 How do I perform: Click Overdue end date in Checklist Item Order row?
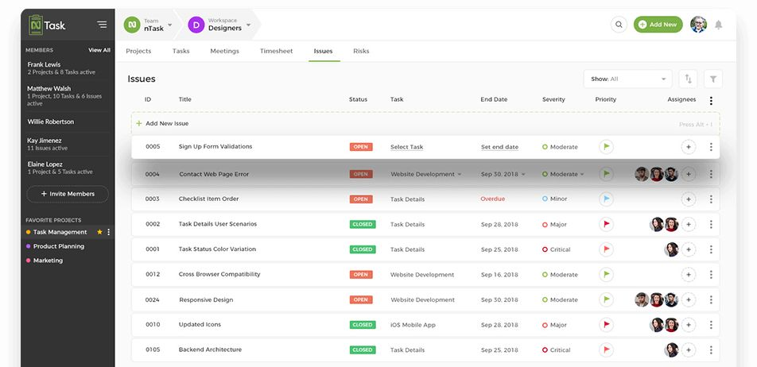pos(492,199)
